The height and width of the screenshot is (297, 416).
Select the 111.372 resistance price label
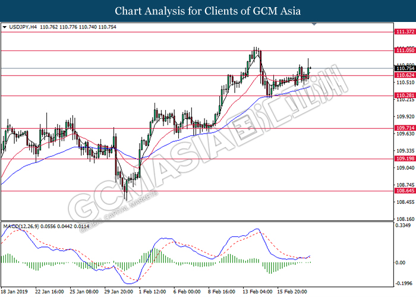point(405,32)
